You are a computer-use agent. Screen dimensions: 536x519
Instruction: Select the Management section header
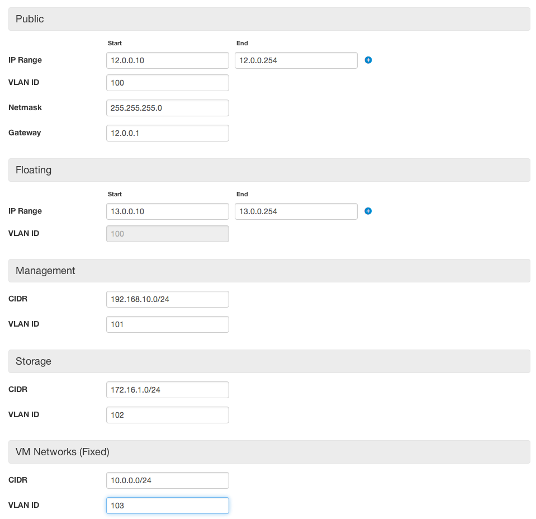(269, 271)
